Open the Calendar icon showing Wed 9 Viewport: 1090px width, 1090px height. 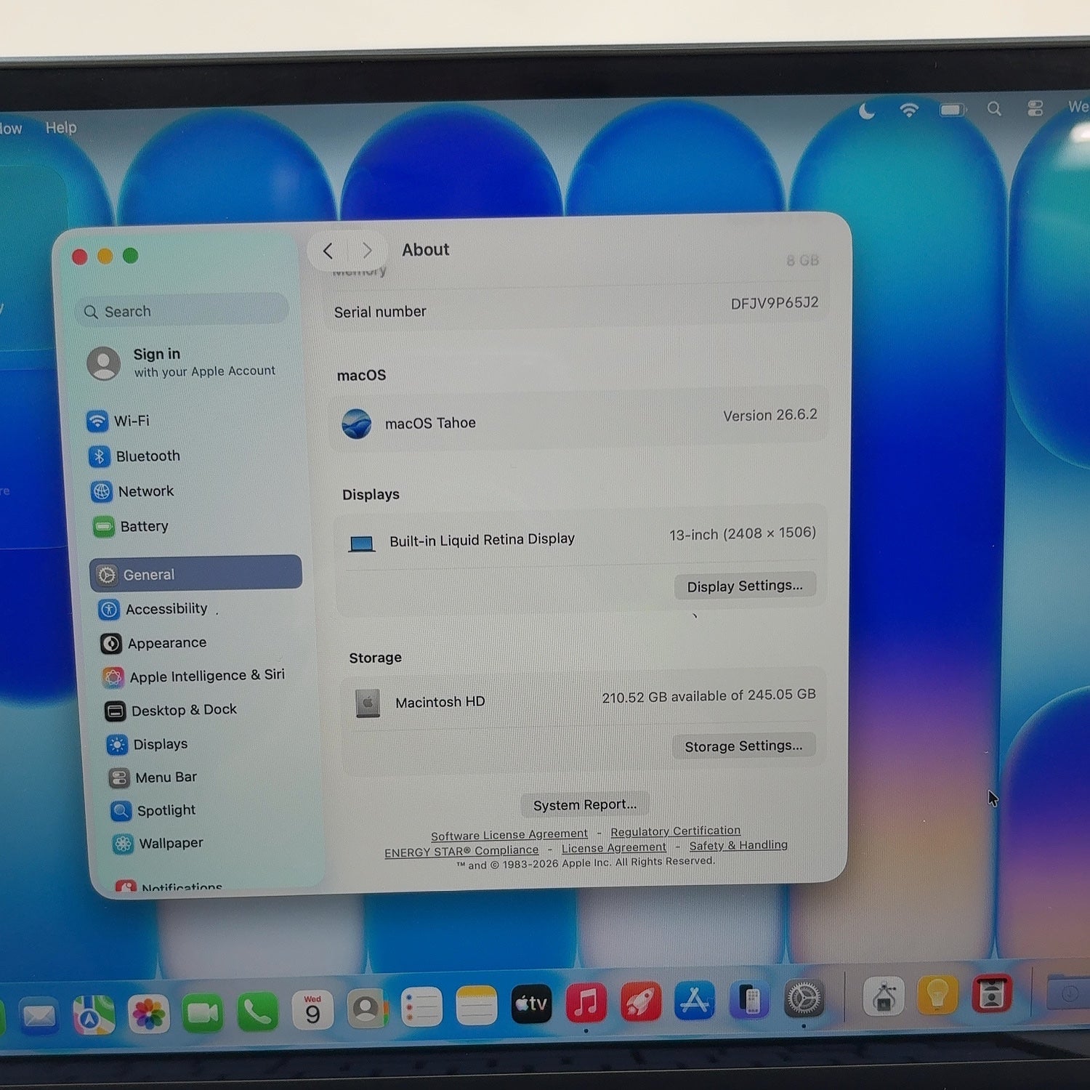tap(312, 1009)
